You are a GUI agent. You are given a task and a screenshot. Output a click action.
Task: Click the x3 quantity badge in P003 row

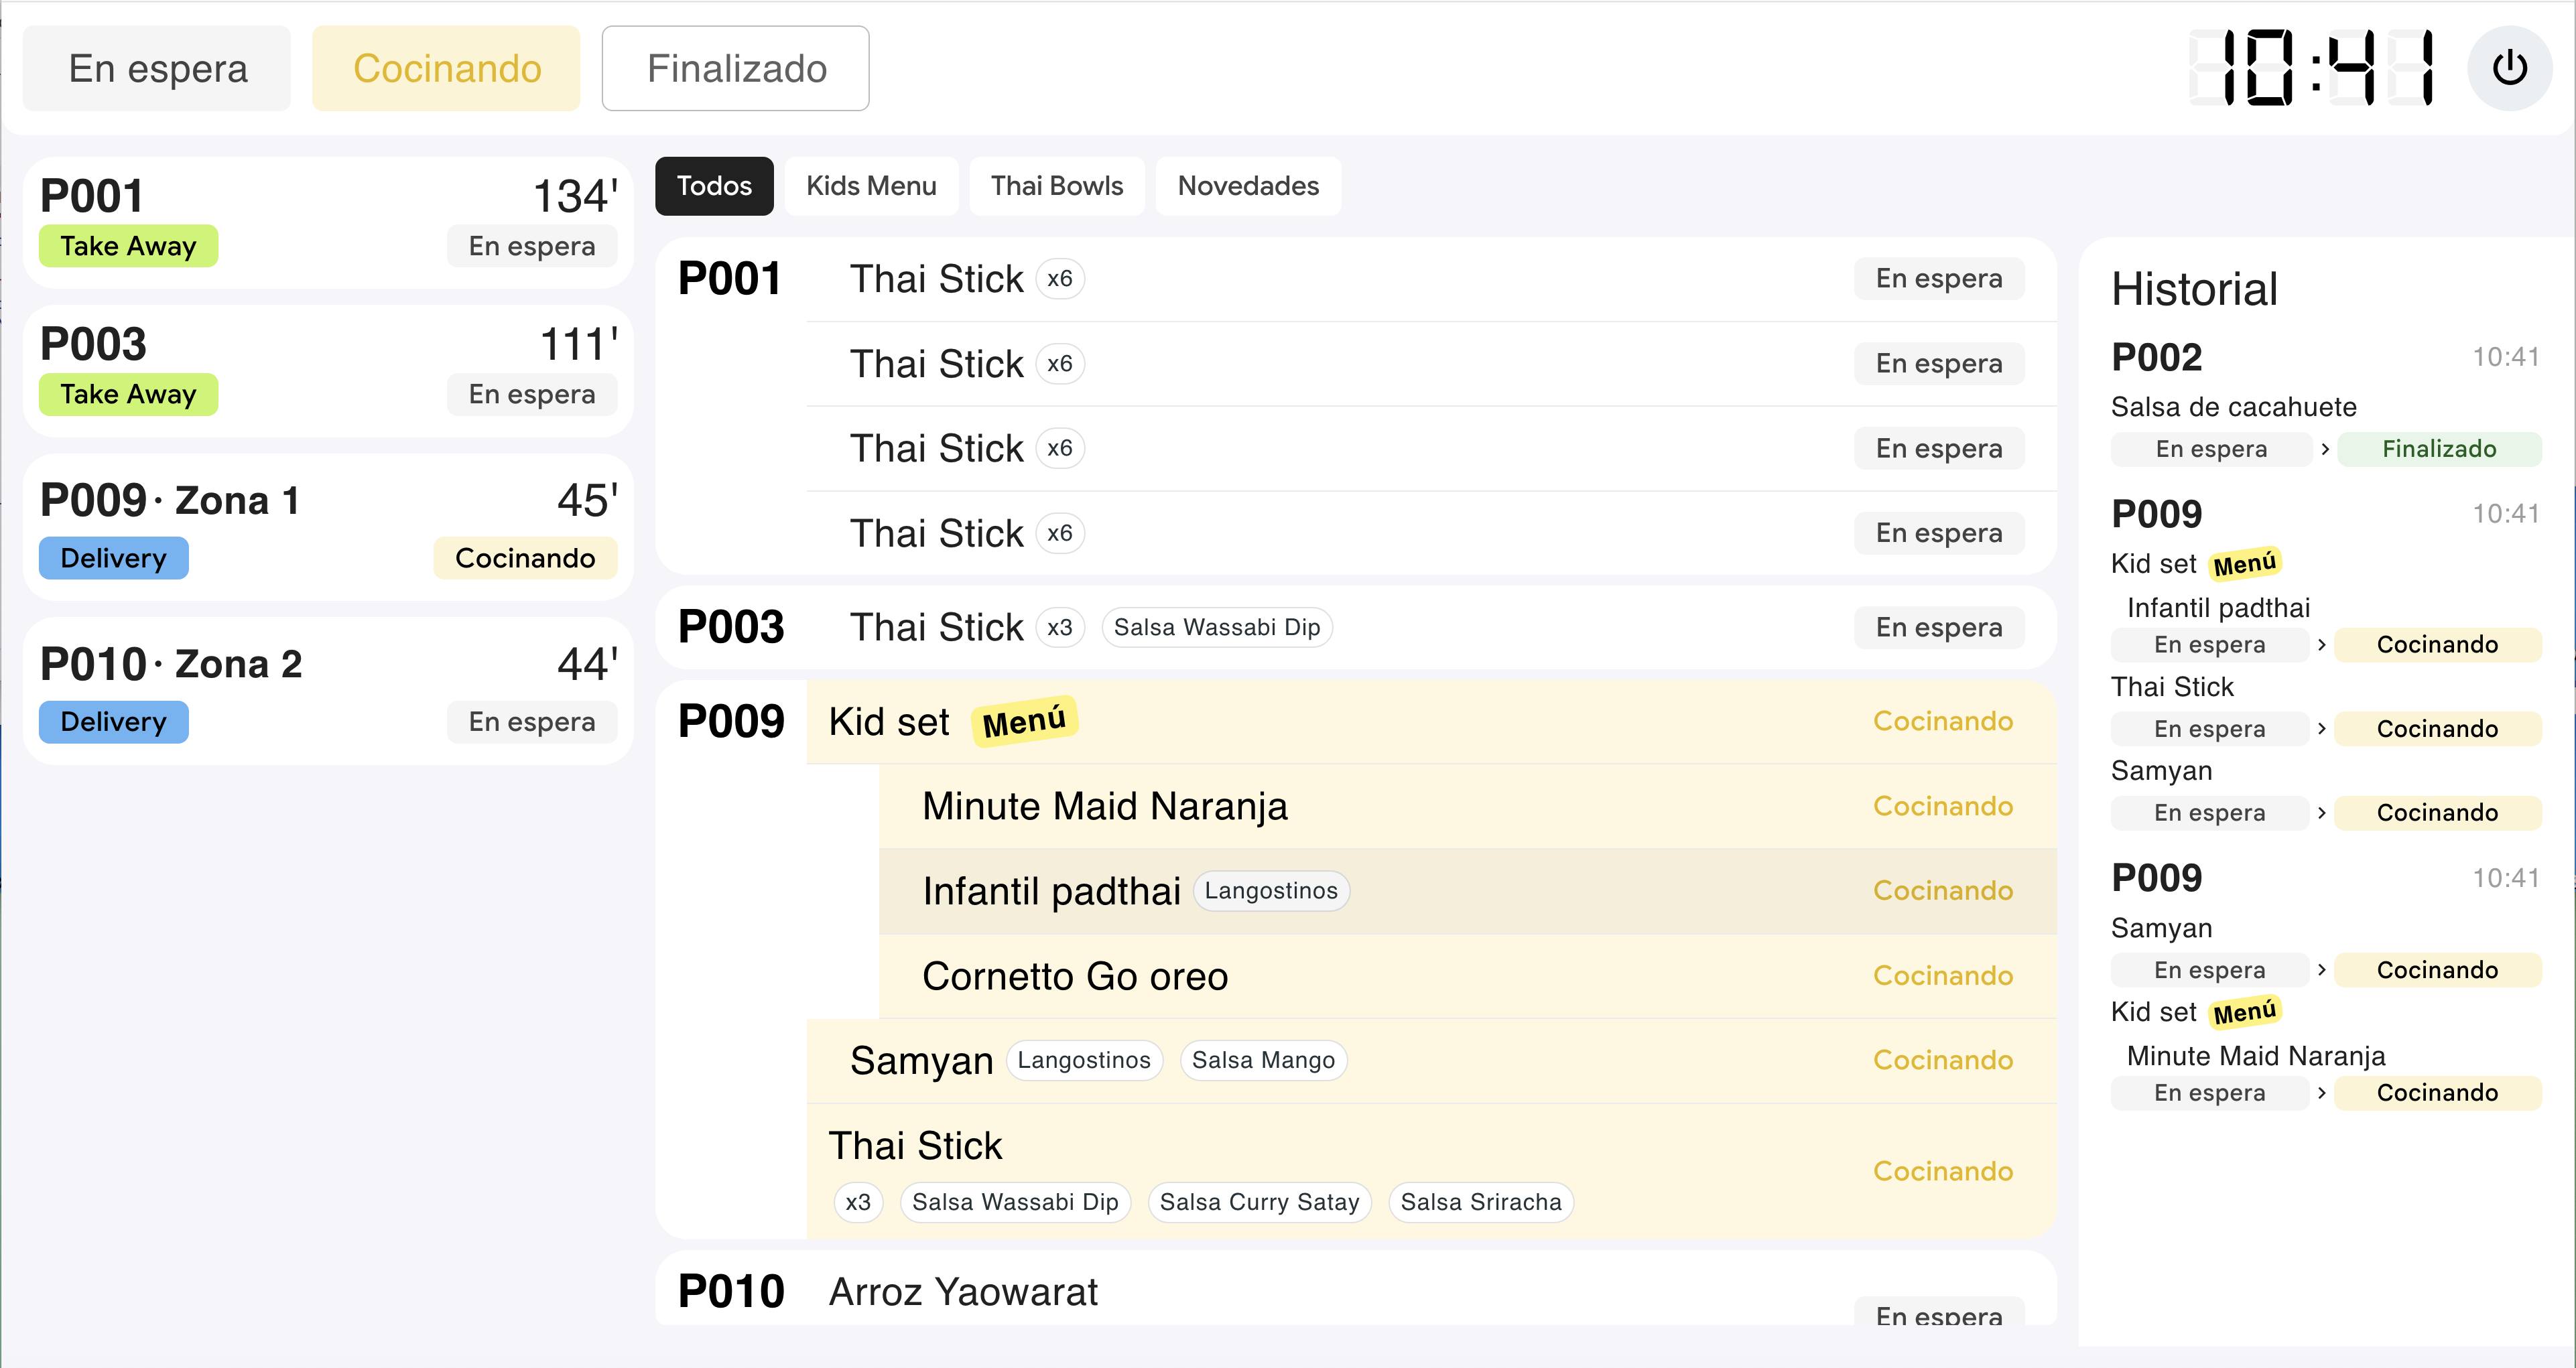(x=1059, y=627)
